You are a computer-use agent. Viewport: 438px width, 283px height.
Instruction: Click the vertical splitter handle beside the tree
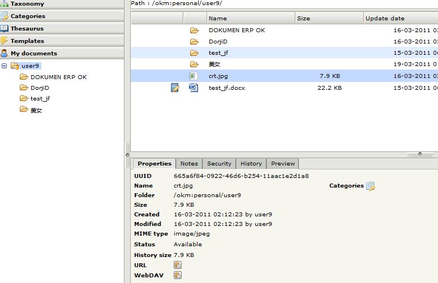[127, 155]
